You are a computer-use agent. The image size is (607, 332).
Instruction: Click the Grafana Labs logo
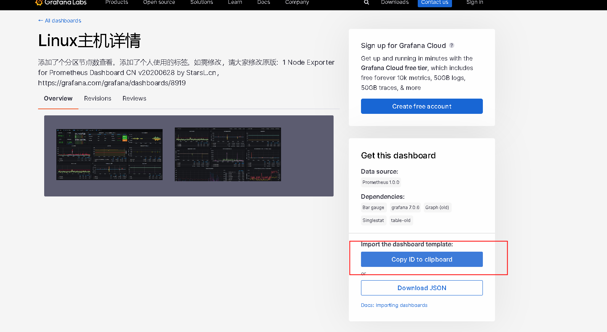[x=61, y=2]
